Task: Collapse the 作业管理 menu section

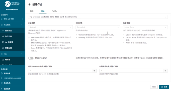Action: pos(22,25)
